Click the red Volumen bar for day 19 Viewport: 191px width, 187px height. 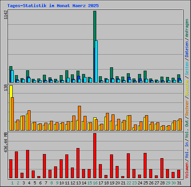tap(112, 166)
